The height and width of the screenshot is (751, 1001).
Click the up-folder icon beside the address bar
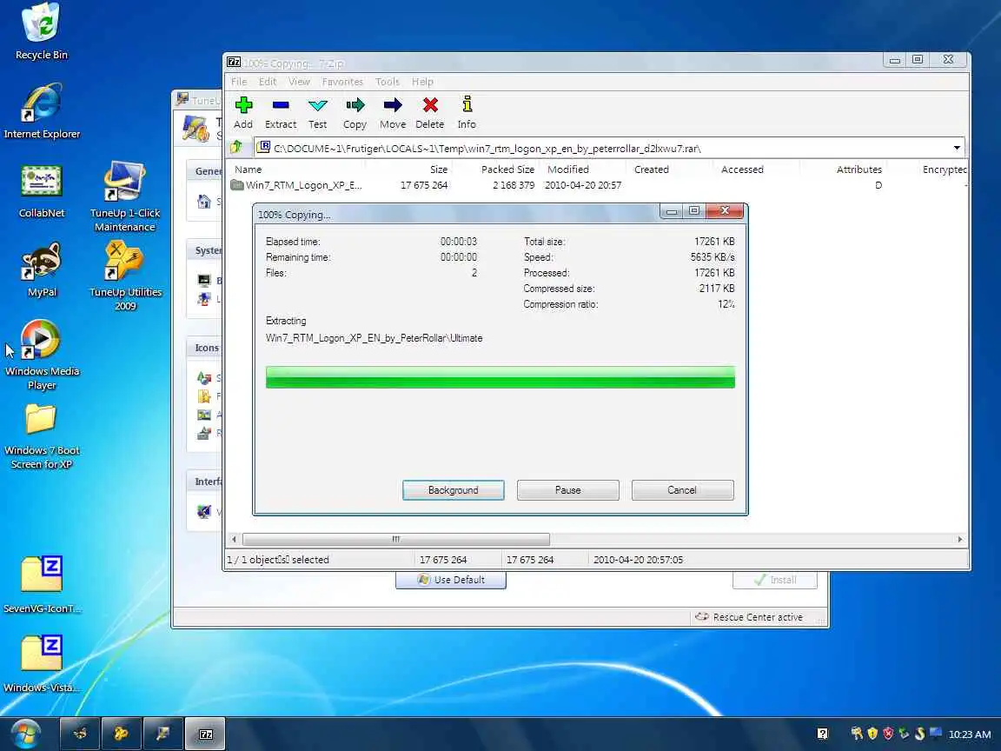(237, 148)
